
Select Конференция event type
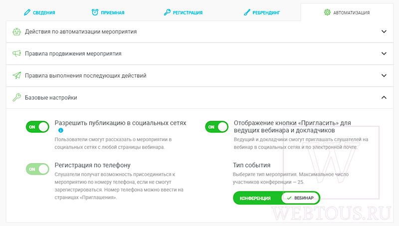point(255,198)
